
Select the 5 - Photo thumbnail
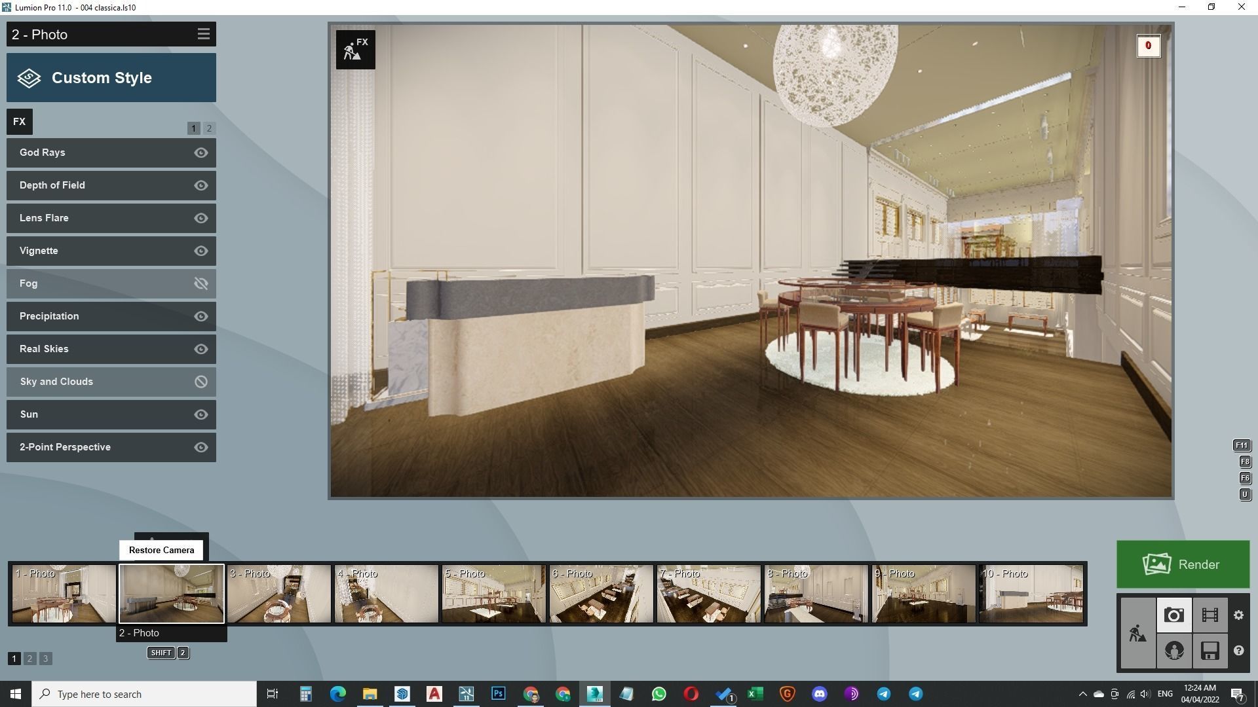494,594
